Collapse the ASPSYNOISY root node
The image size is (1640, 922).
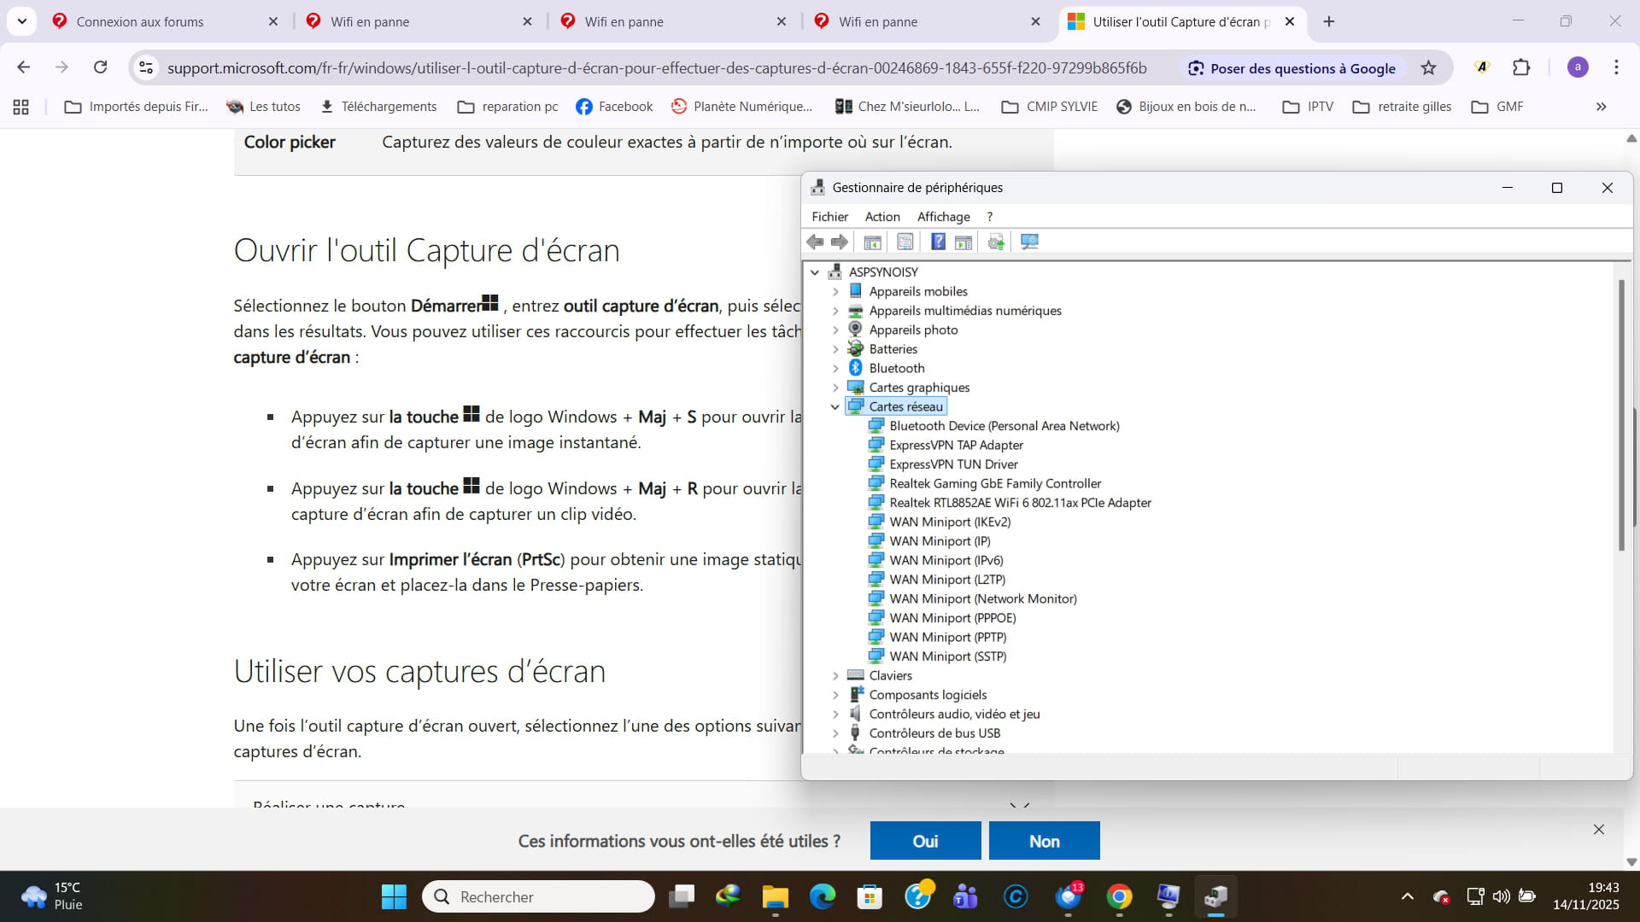tap(815, 272)
